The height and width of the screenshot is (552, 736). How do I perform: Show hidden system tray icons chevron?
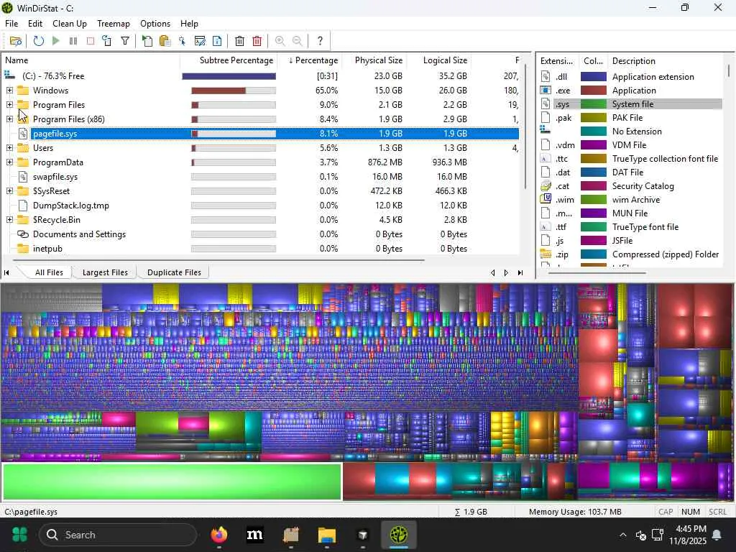[622, 535]
